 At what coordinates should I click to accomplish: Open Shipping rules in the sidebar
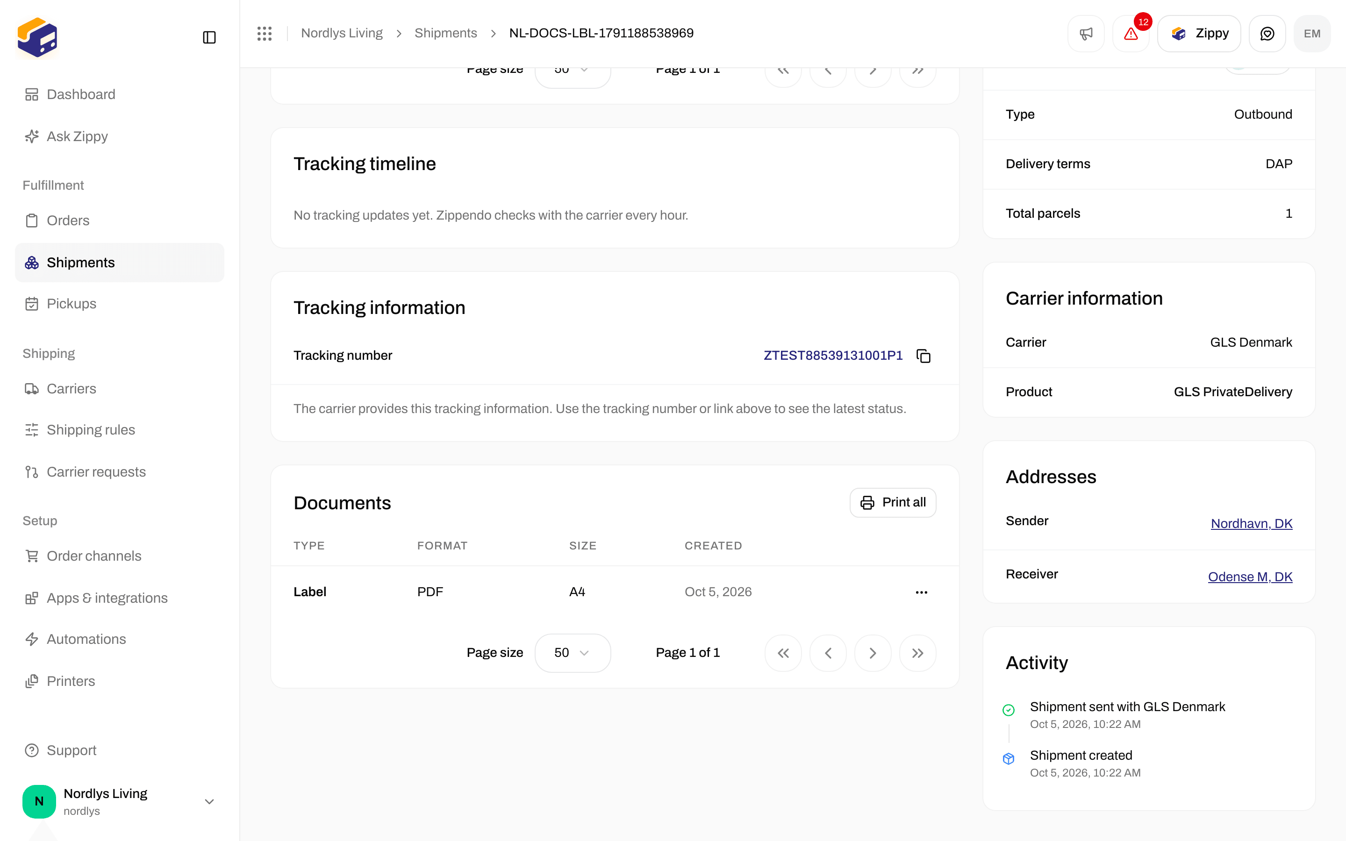point(120,430)
